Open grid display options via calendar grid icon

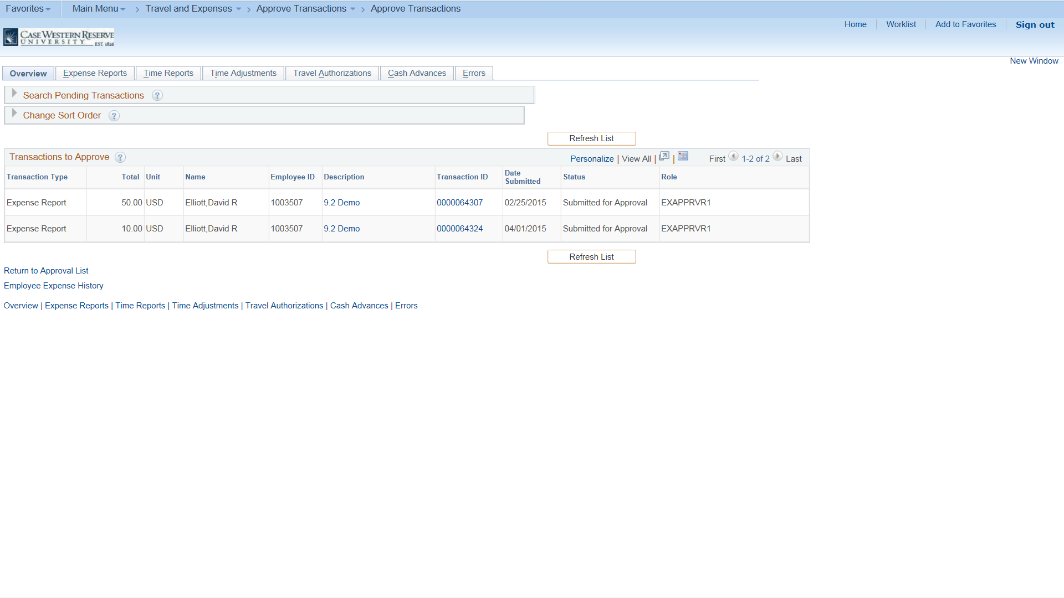point(682,156)
